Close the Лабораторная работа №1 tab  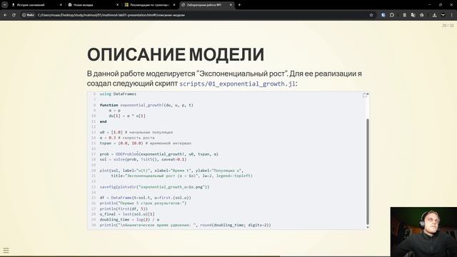pyautogui.click(x=231, y=5)
